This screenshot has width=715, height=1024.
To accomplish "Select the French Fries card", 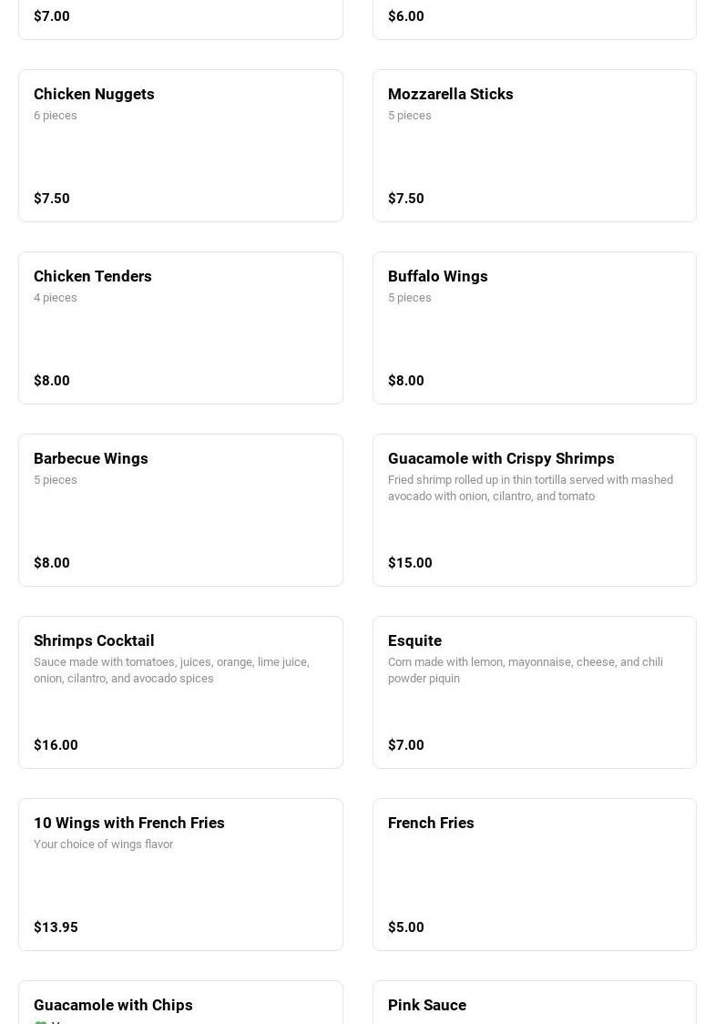I will coord(534,875).
